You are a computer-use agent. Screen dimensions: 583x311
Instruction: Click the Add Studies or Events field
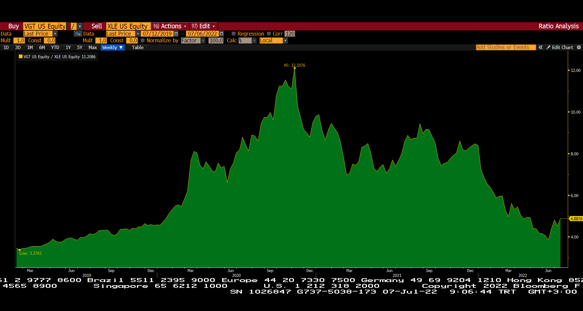pyautogui.click(x=505, y=47)
